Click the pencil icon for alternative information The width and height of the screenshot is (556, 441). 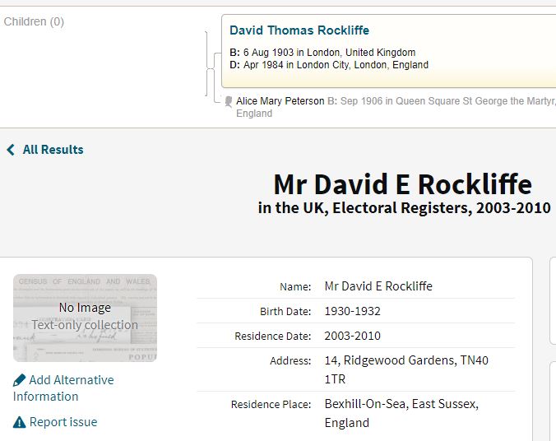click(x=19, y=380)
